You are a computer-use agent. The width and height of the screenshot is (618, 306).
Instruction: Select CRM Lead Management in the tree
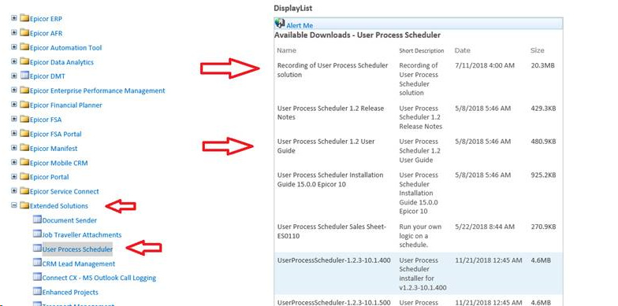tap(79, 264)
